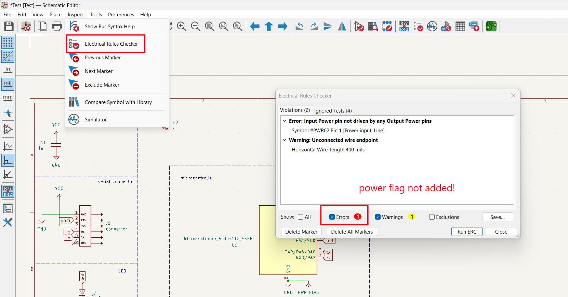
Task: Enable the Exclusions checkbox
Action: pos(432,217)
